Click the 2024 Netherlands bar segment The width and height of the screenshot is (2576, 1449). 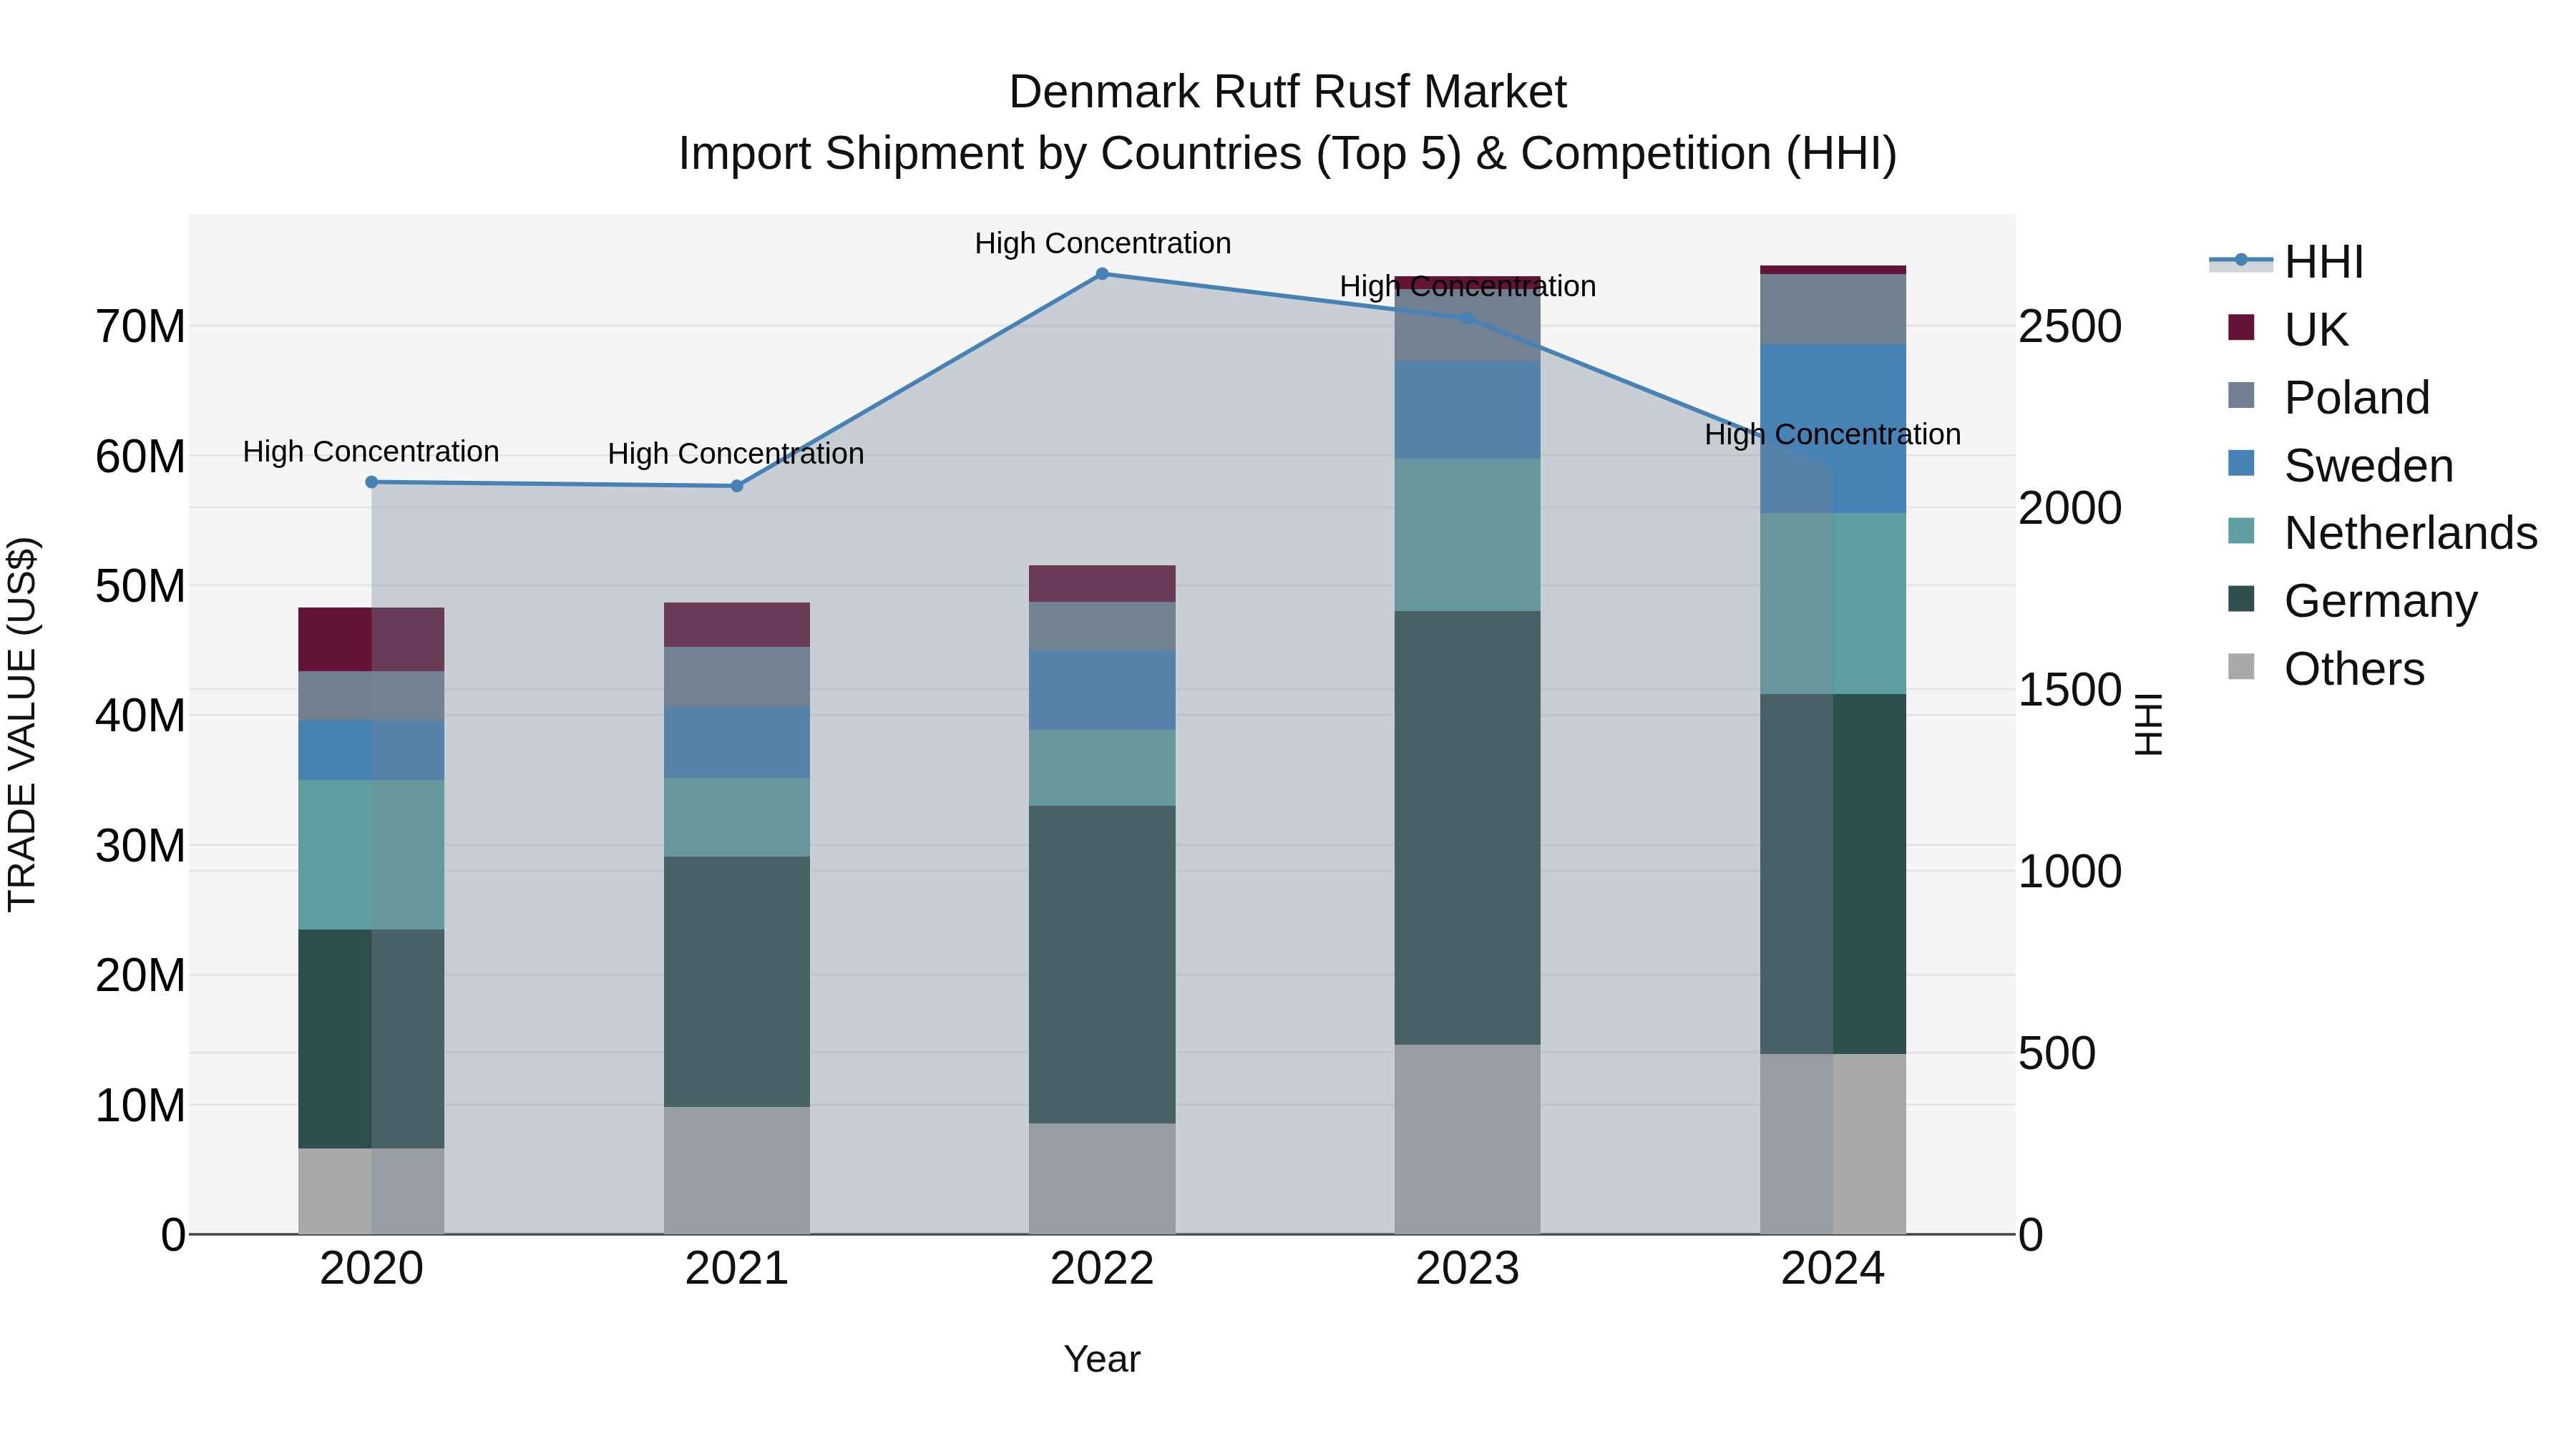1833,604
